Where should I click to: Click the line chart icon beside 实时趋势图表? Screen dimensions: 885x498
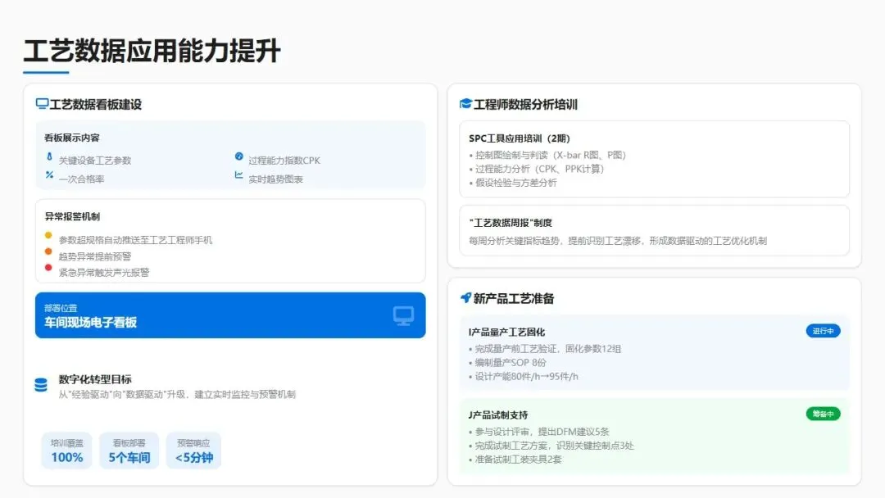point(238,174)
